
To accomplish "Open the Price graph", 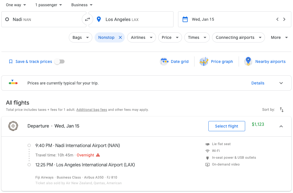I will pyautogui.click(x=216, y=61).
